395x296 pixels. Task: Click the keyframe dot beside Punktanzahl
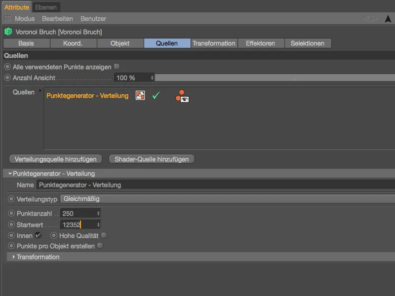click(x=11, y=214)
